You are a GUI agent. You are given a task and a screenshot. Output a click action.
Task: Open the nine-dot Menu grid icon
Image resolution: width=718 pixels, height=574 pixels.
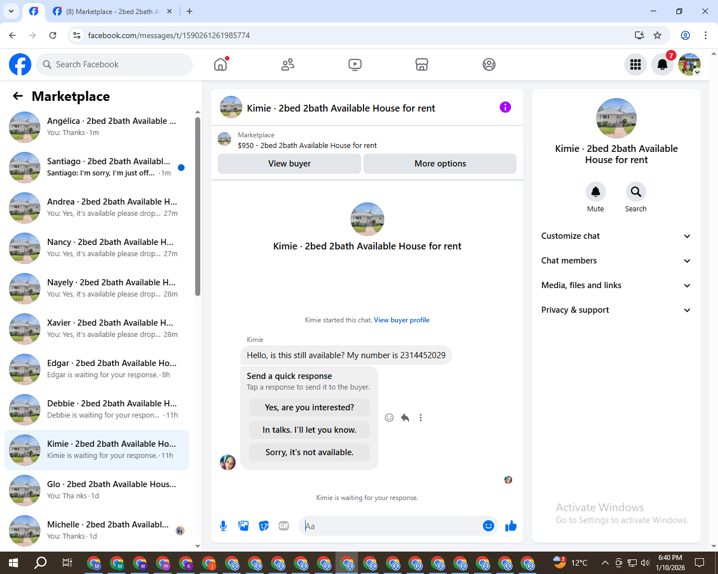click(636, 64)
